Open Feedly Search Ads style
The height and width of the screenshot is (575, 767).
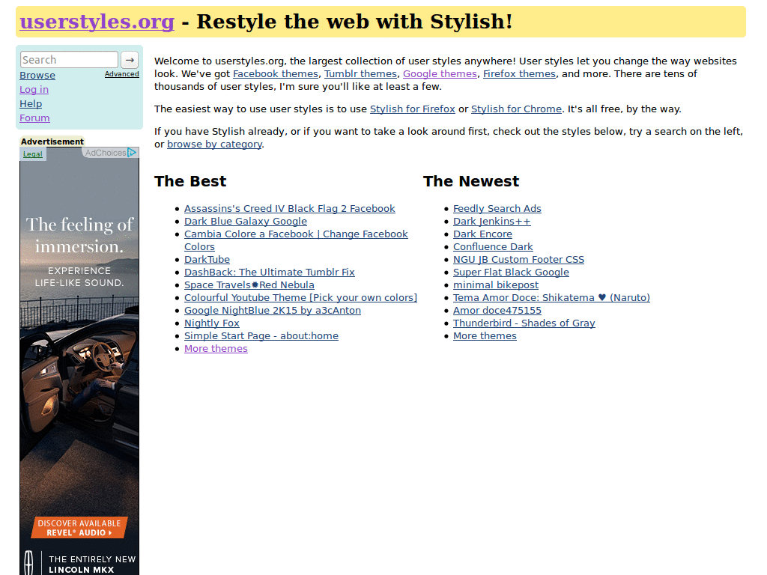pyautogui.click(x=497, y=209)
